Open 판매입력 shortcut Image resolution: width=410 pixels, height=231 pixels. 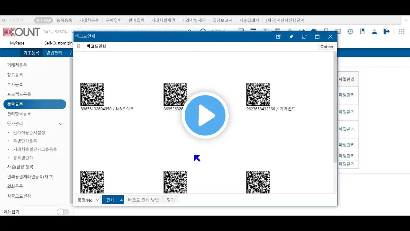136,20
